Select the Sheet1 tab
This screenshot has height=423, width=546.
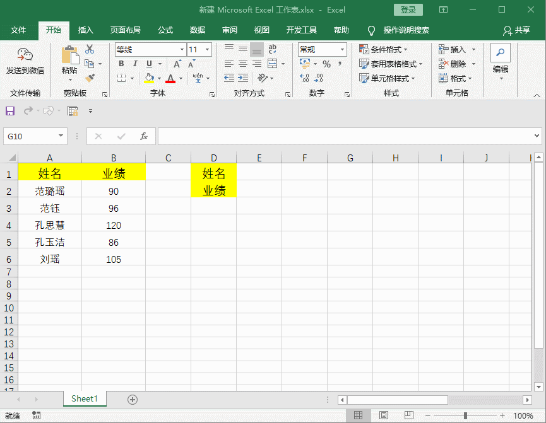tap(85, 398)
